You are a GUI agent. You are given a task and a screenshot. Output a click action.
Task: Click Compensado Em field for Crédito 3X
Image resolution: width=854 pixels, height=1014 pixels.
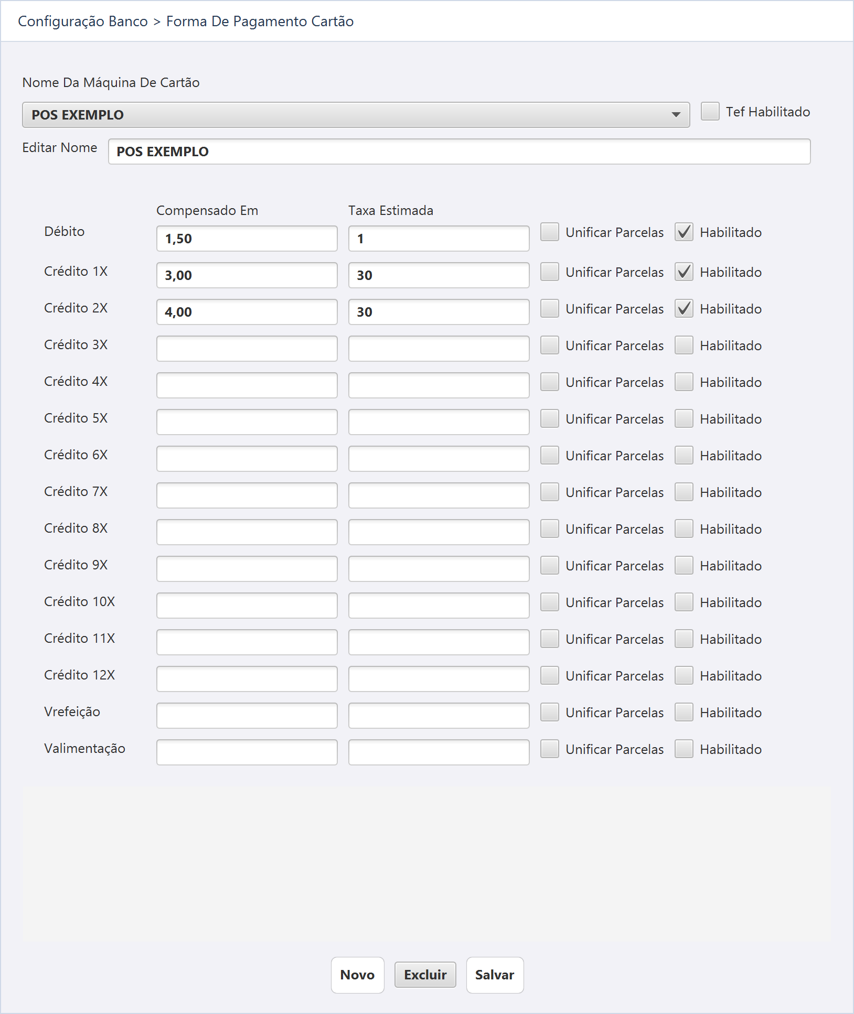[x=247, y=349]
